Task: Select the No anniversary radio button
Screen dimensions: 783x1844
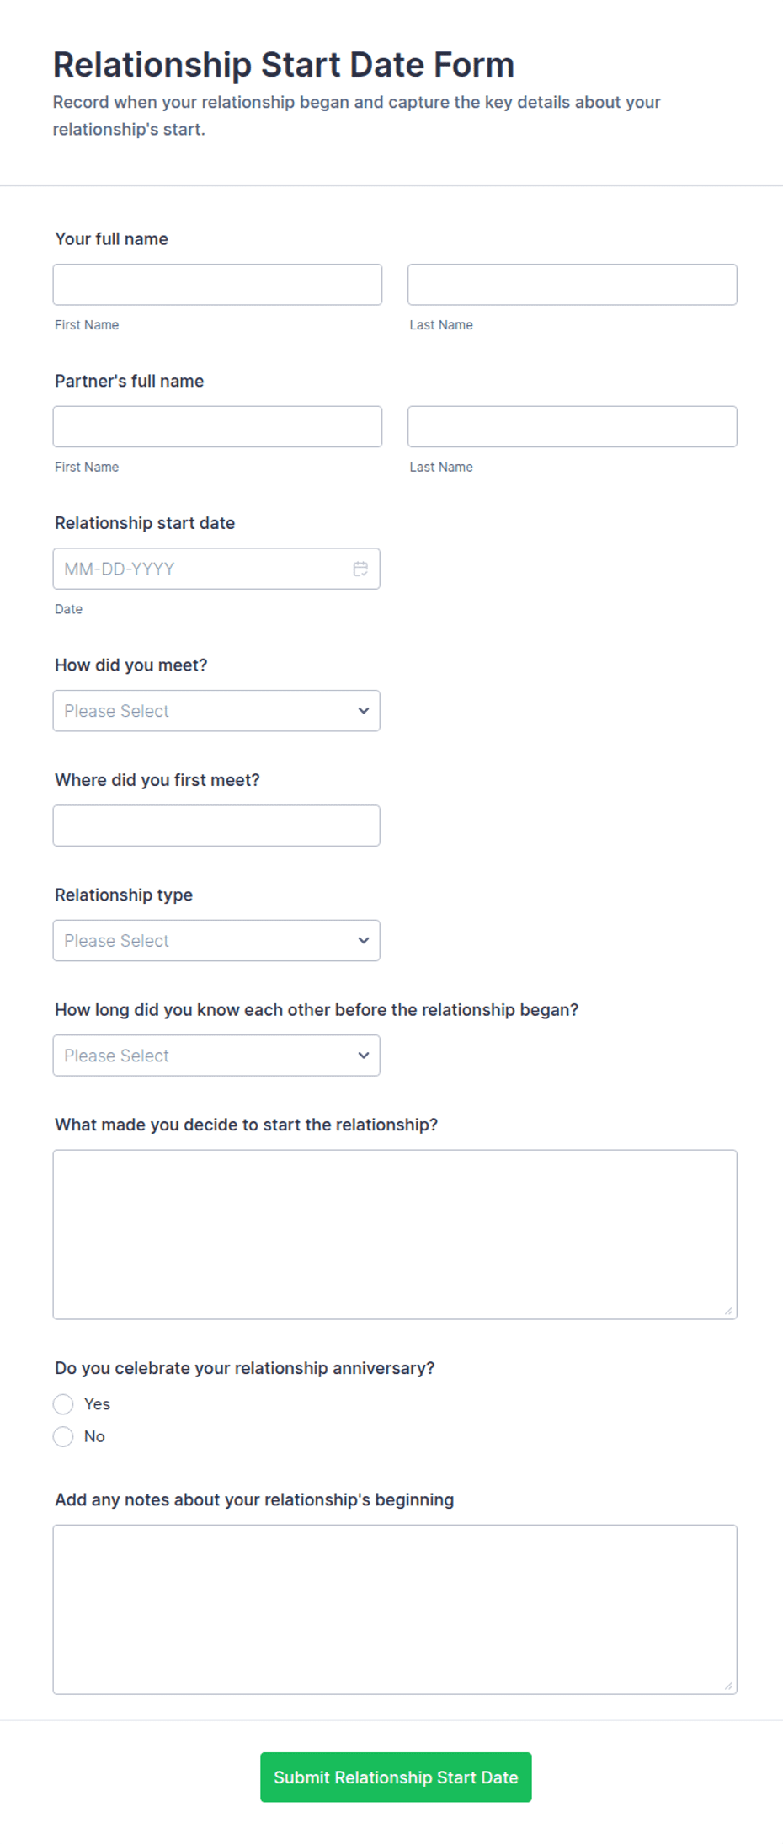Action: 63,1436
